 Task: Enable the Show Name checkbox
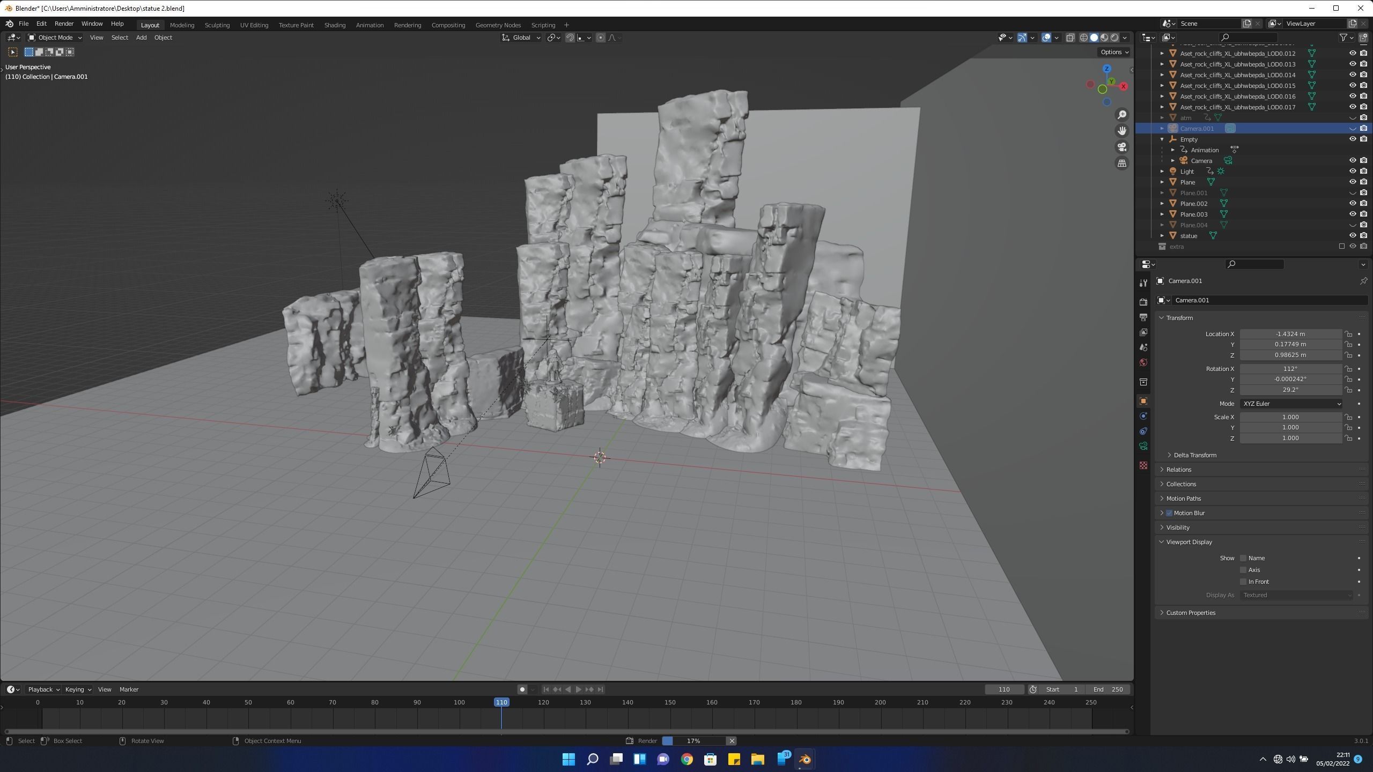pyautogui.click(x=1243, y=558)
